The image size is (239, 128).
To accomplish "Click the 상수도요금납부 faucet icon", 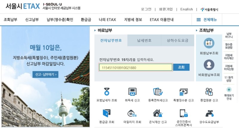I will (209, 113).
